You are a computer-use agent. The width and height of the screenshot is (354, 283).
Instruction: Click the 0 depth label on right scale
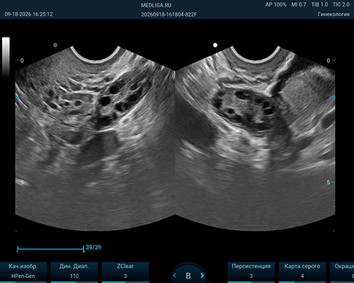329,61
